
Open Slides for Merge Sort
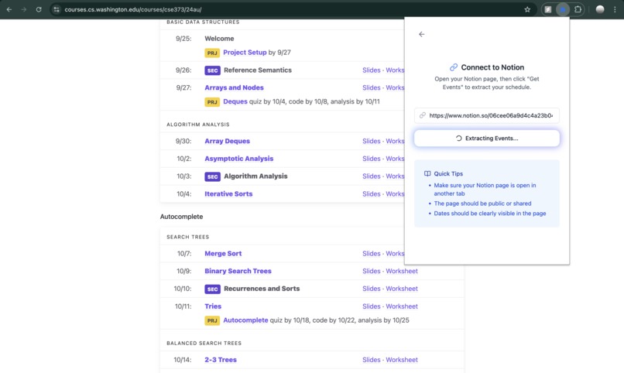click(x=372, y=254)
